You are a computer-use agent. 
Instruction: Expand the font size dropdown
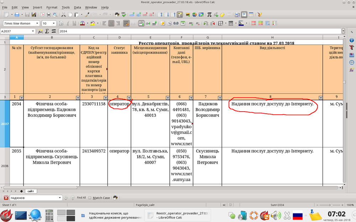click(x=54, y=23)
